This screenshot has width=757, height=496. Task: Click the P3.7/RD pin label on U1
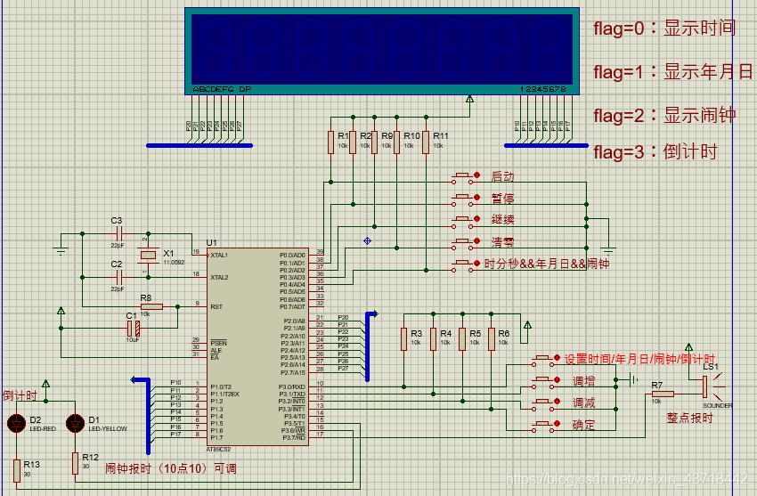point(294,438)
